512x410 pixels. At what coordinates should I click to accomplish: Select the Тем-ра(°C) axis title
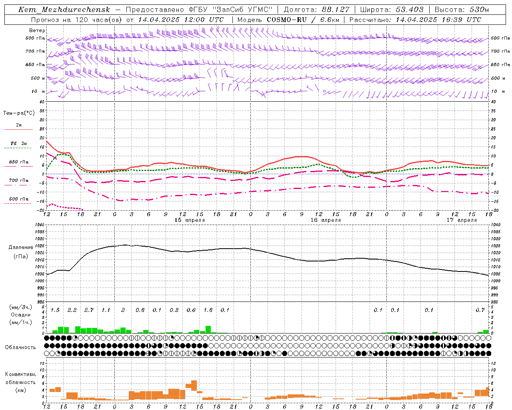[19, 113]
